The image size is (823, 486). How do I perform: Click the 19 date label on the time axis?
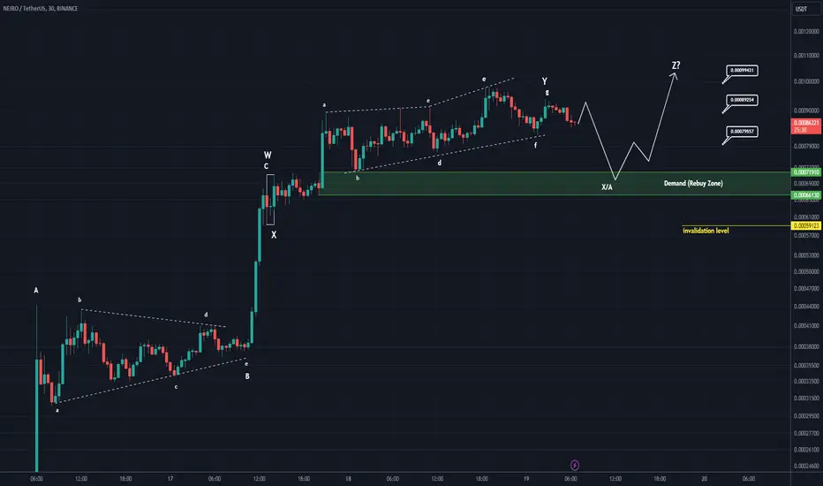(x=526, y=479)
